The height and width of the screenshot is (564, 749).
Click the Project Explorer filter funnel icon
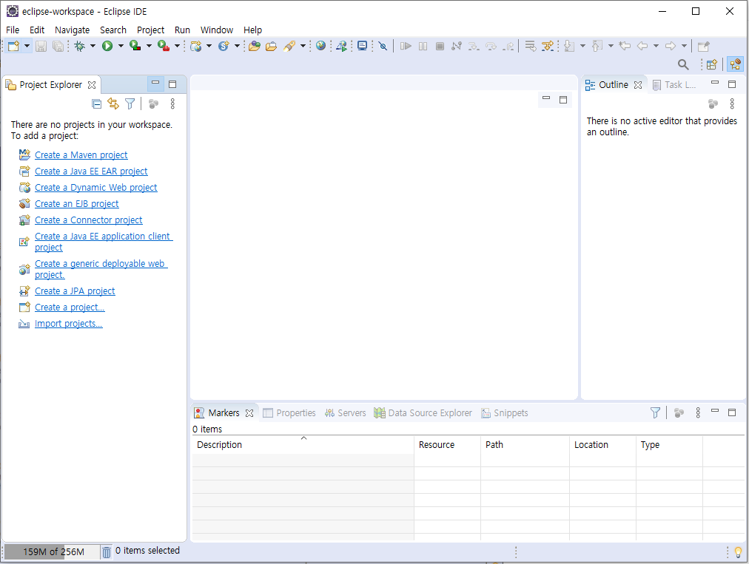pyautogui.click(x=130, y=103)
